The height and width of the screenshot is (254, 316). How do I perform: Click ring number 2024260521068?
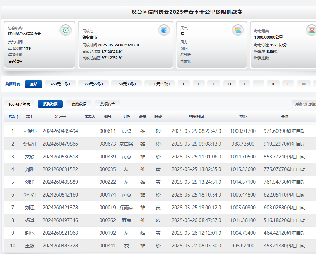click(60, 233)
